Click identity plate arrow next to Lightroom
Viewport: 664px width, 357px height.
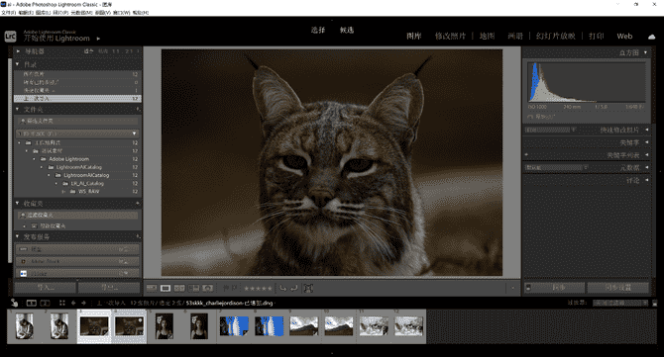pyautogui.click(x=98, y=39)
